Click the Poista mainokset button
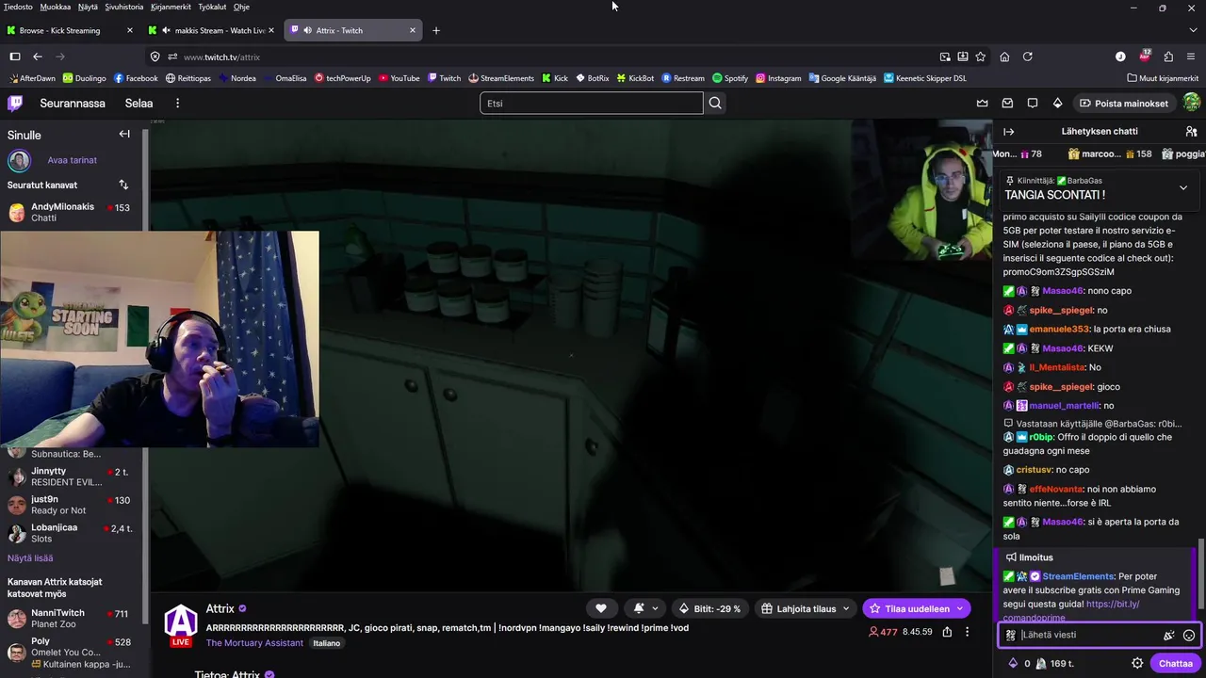This screenshot has width=1206, height=678. (x=1124, y=104)
